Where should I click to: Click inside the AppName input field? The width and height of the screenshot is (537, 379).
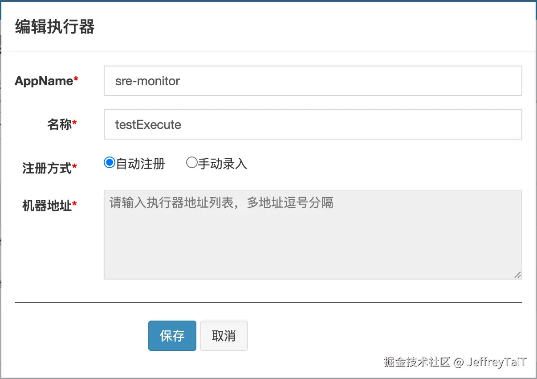coord(312,81)
